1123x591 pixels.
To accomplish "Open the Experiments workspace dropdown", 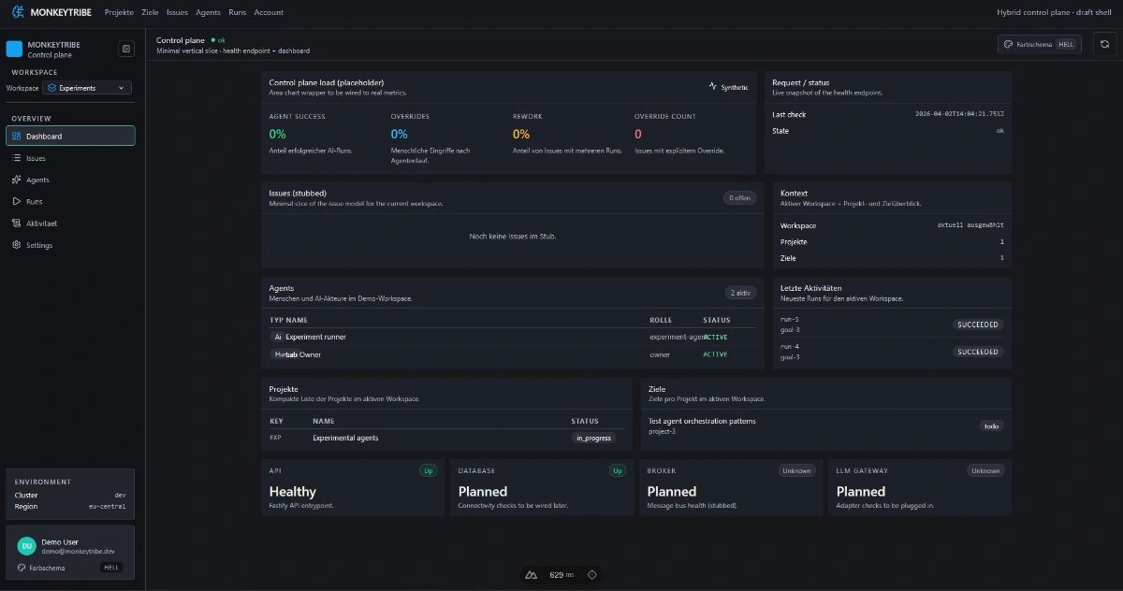I will (x=87, y=88).
